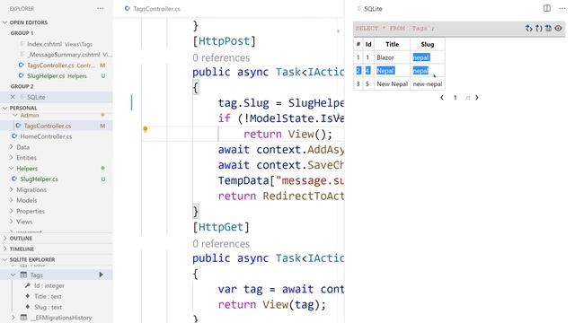This screenshot has width=575, height=323.
Task: Click diamond icon of Slug : text column
Action: coord(28,307)
